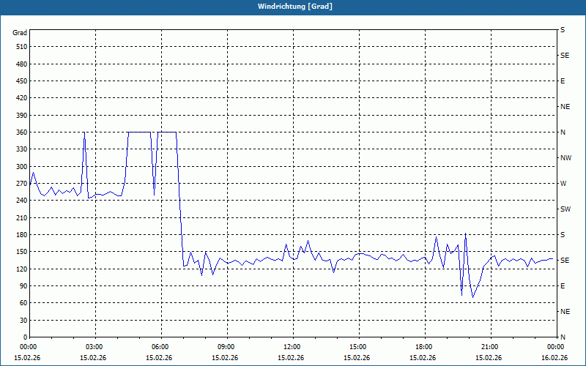Click the 120 degree axis label
This screenshot has height=366, width=586.
click(21, 269)
